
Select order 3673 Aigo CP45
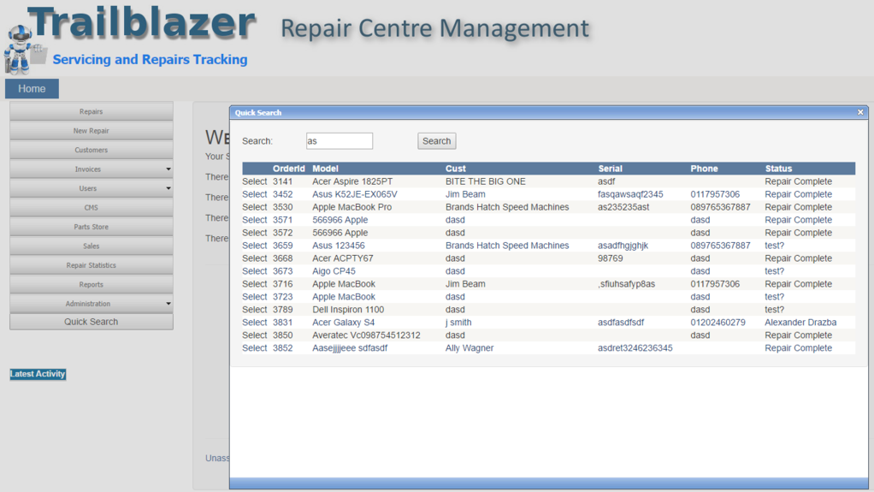coord(255,271)
